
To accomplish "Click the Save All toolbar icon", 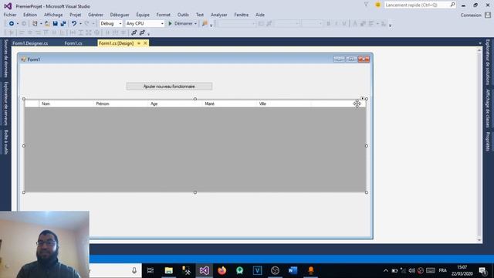I will click(x=63, y=24).
